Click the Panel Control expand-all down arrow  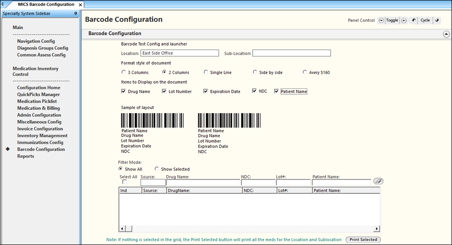click(x=381, y=20)
